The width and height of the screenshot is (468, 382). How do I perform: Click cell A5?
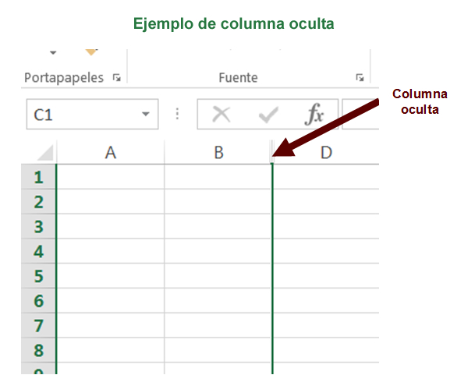(111, 276)
